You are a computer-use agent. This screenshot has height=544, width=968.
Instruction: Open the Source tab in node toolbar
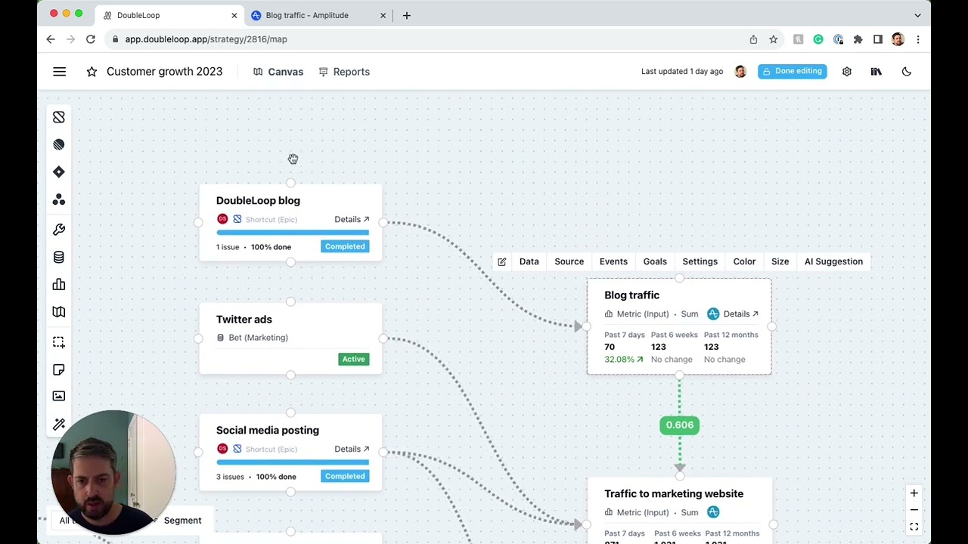pos(569,261)
